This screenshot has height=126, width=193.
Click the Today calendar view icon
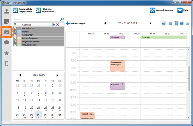(x=163, y=23)
